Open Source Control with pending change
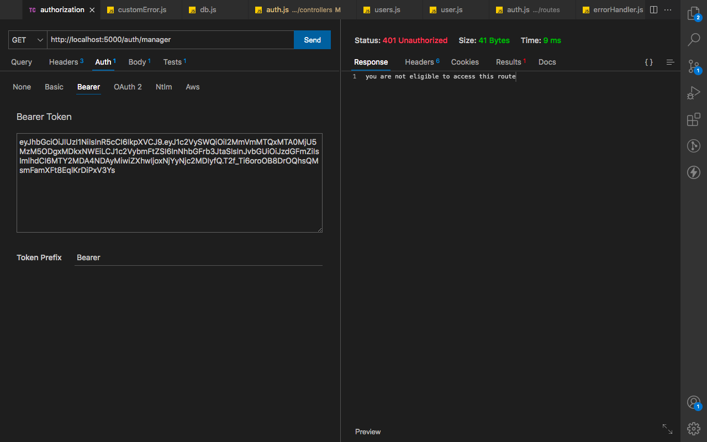Screen dimensions: 707x442 [x=694, y=66]
